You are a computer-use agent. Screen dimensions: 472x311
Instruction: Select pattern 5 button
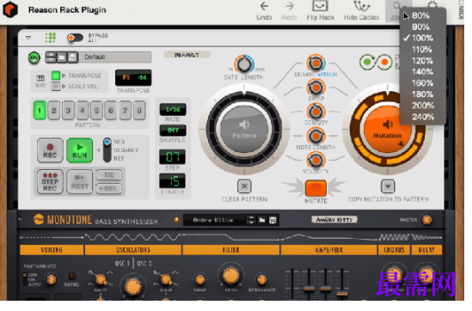coord(96,111)
